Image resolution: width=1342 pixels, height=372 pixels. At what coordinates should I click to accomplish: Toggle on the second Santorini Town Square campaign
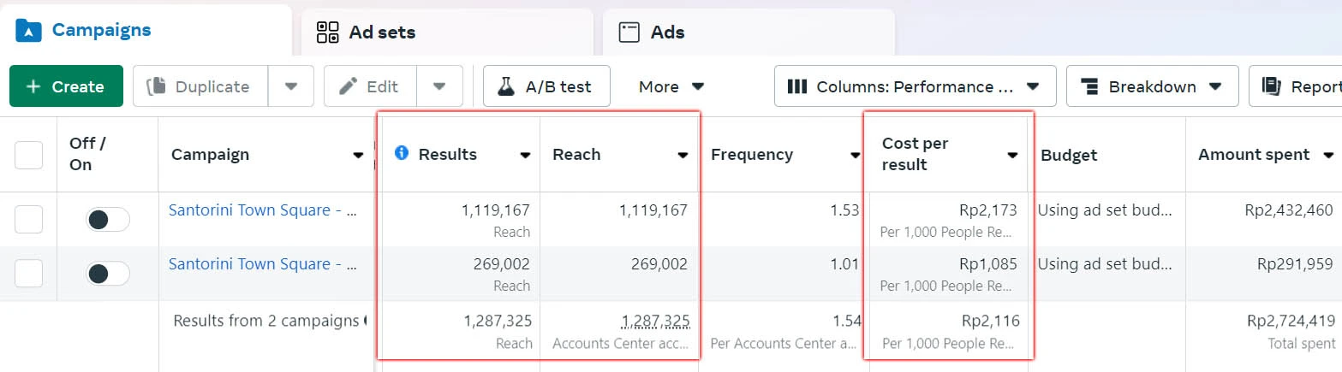tap(107, 274)
